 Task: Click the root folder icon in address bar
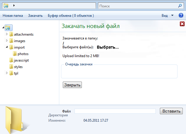(x=6, y=6)
